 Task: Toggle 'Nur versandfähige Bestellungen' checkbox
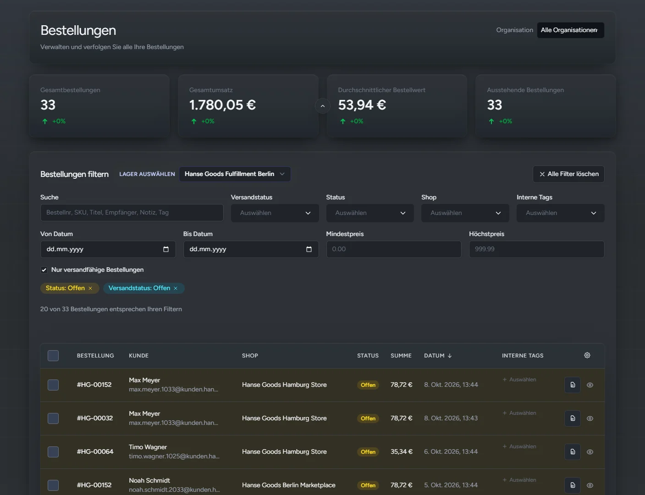[x=44, y=270]
